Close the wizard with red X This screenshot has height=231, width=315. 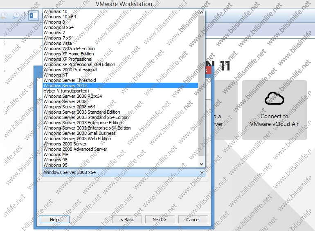208,70
